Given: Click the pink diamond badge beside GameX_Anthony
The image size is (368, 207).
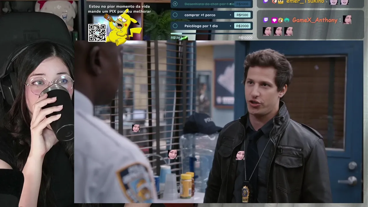Looking at the screenshot, I should (274, 20).
